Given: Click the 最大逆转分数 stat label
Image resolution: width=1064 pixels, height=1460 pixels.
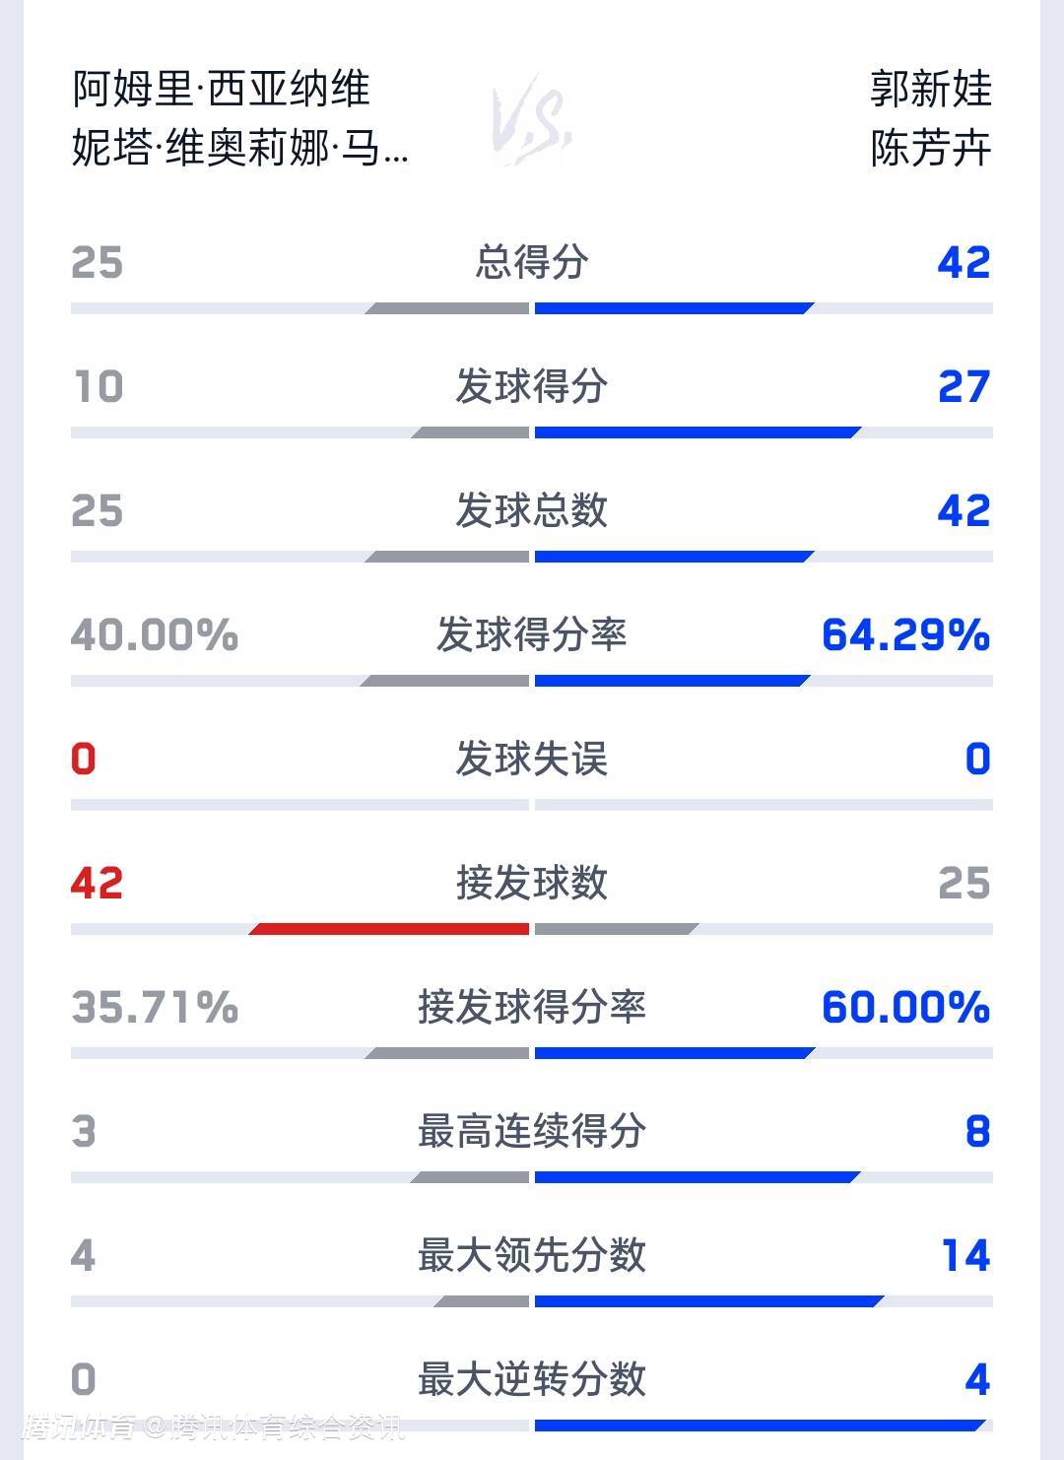Looking at the screenshot, I should (x=531, y=1379).
